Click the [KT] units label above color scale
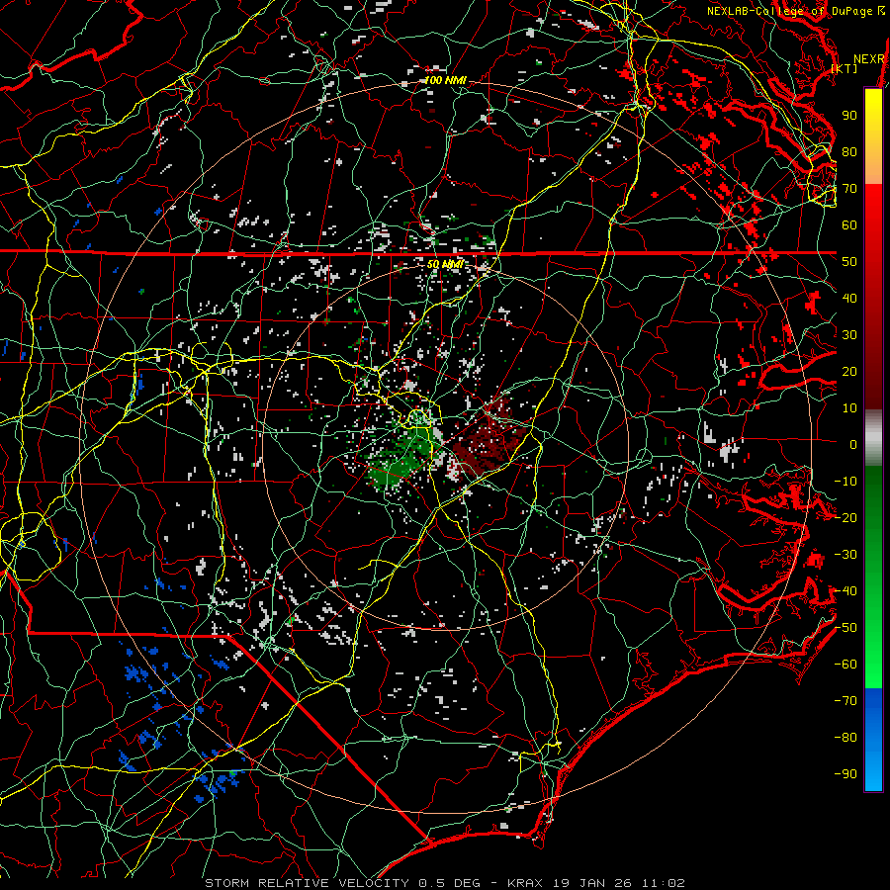 point(845,68)
